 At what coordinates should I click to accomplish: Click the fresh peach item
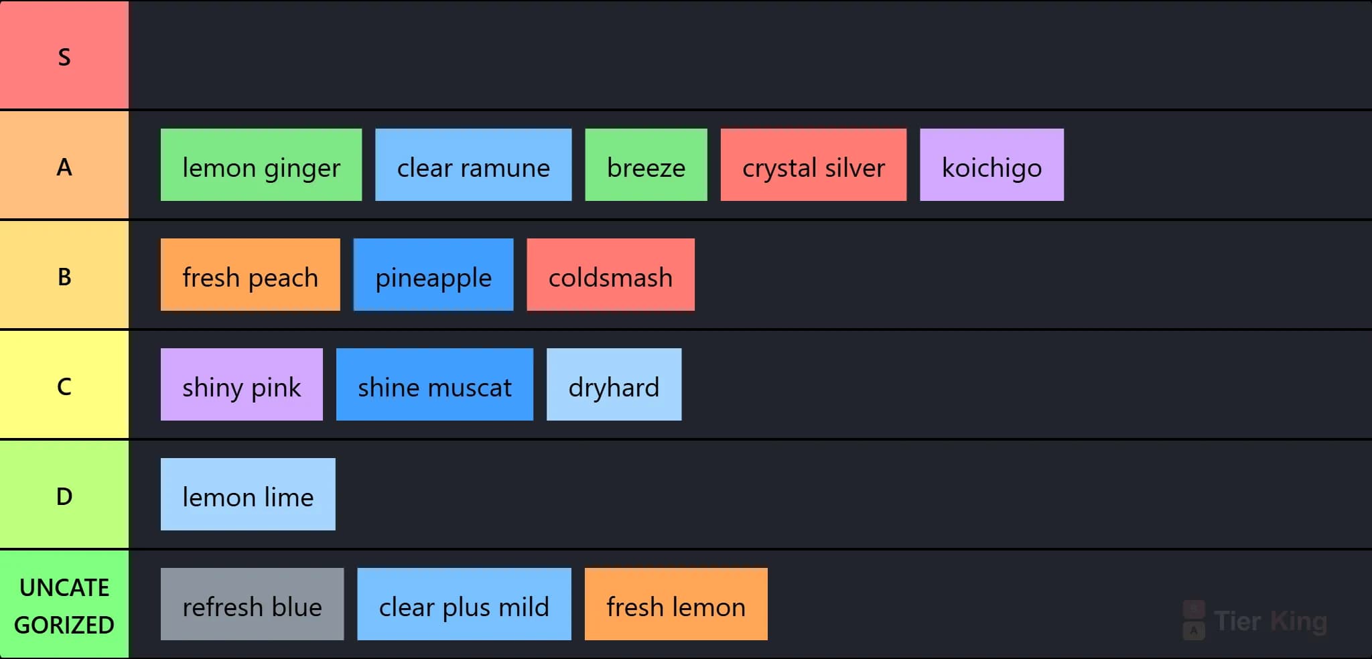pyautogui.click(x=251, y=275)
